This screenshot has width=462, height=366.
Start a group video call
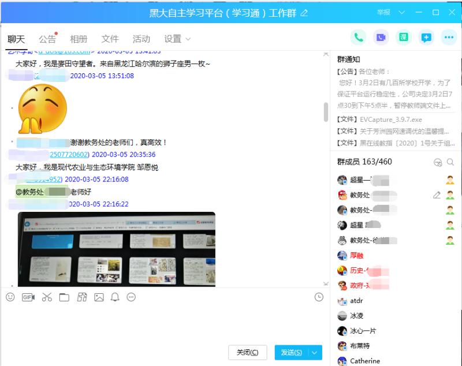click(x=381, y=38)
